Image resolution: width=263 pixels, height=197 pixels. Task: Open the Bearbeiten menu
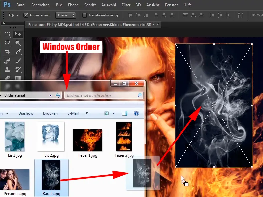[40, 5]
